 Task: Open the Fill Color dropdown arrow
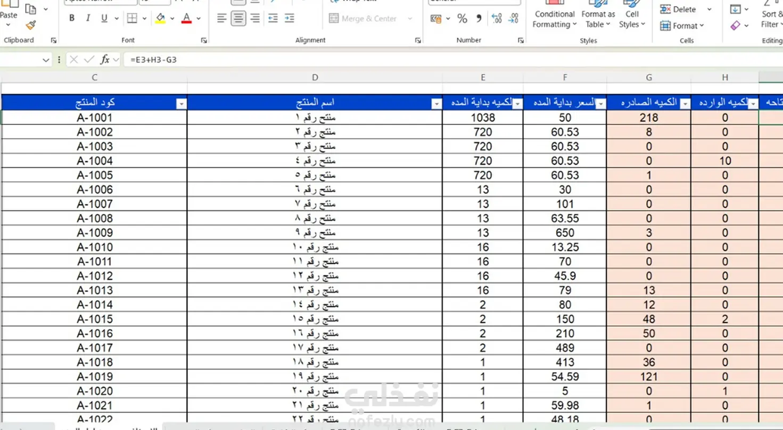(x=172, y=18)
